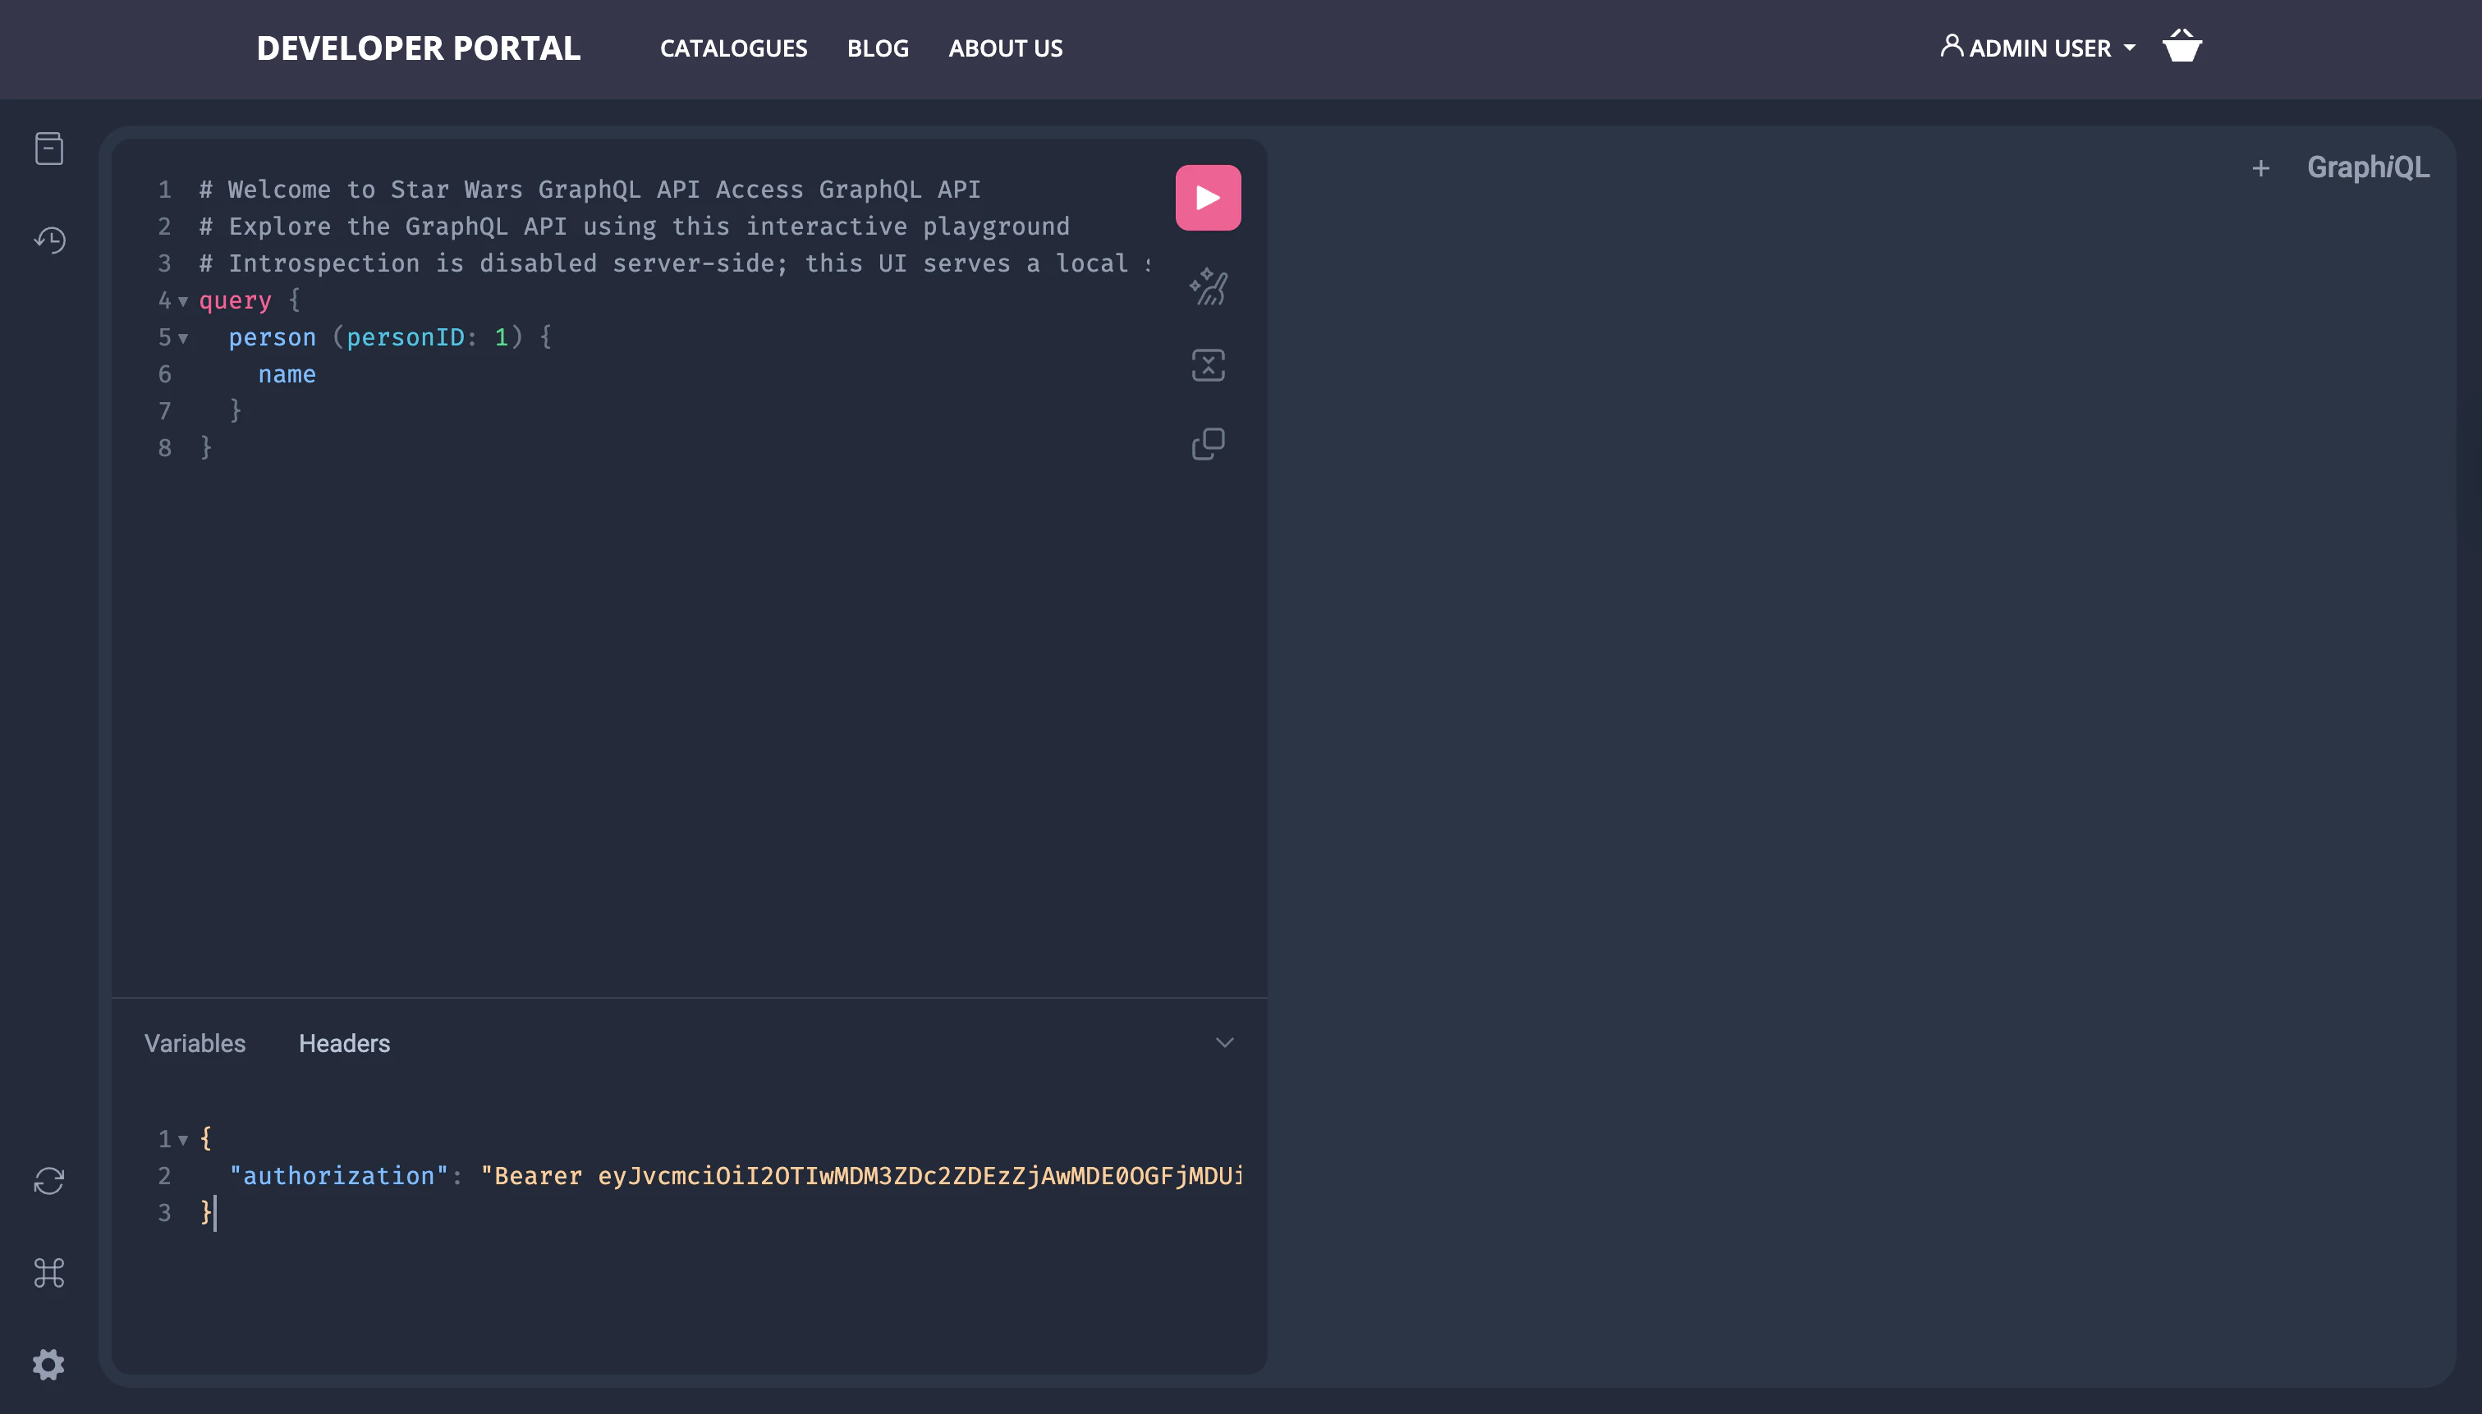Open the Blog section

pos(876,48)
